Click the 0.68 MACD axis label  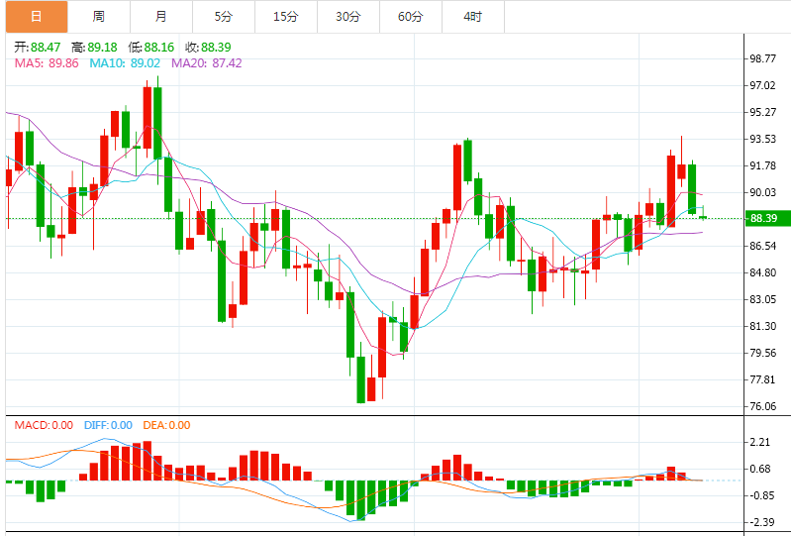pyautogui.click(x=760, y=469)
